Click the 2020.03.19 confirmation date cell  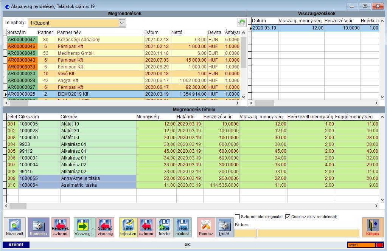(x=265, y=28)
